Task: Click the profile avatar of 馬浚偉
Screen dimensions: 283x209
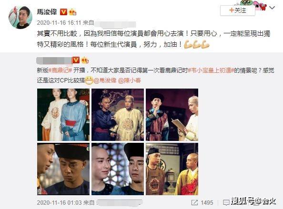Action: (x=20, y=17)
